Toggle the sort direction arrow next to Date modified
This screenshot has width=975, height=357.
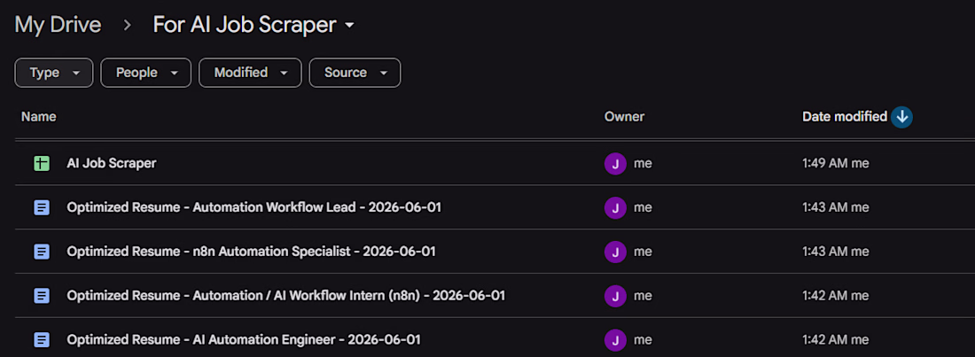point(901,117)
